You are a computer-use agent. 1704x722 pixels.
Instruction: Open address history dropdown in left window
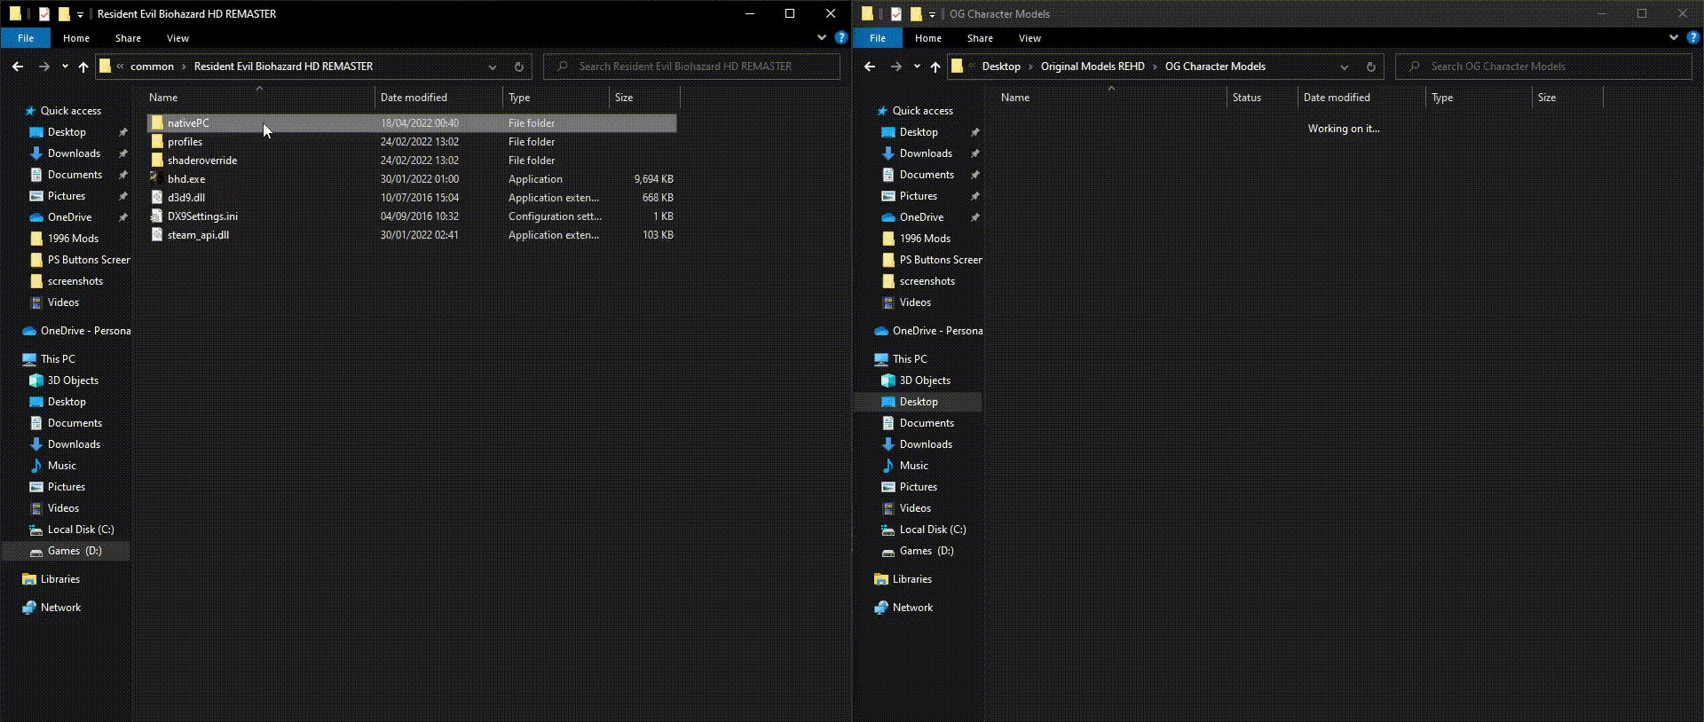click(493, 67)
